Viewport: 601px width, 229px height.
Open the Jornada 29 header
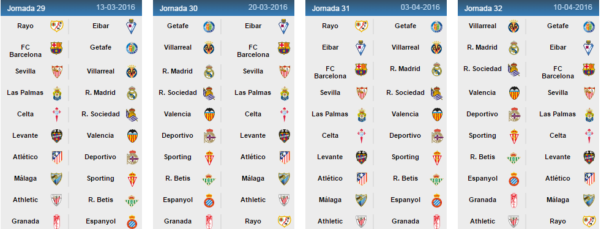click(71, 8)
